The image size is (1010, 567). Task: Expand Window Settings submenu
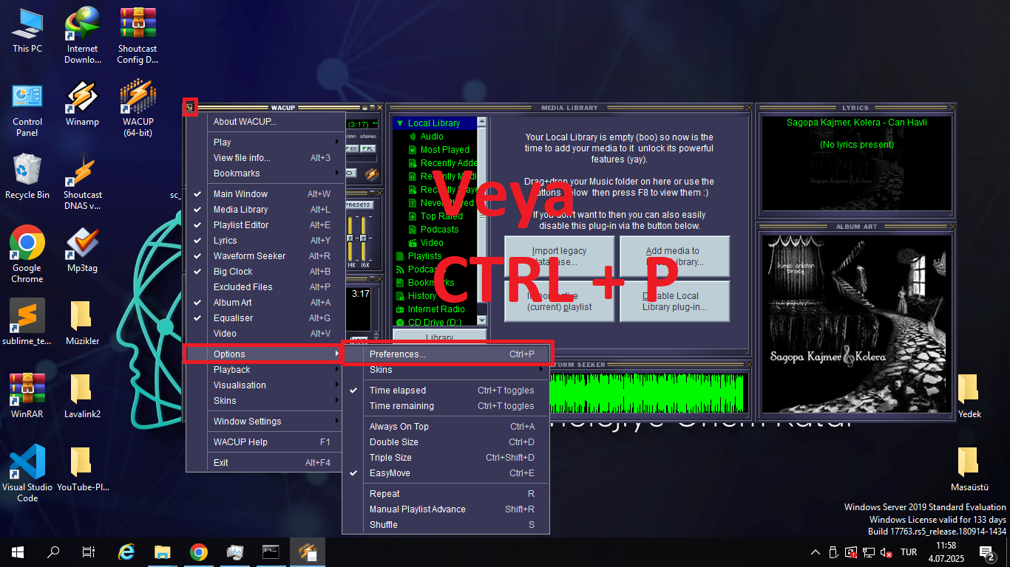pyautogui.click(x=265, y=422)
